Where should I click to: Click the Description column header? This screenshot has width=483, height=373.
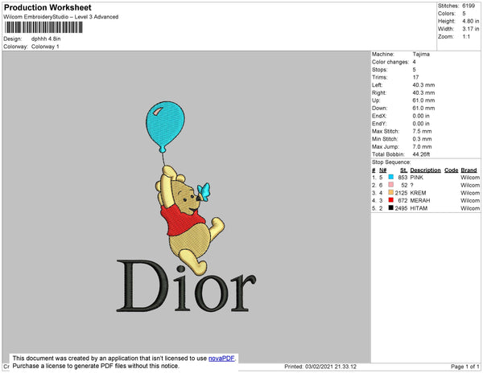coord(425,170)
